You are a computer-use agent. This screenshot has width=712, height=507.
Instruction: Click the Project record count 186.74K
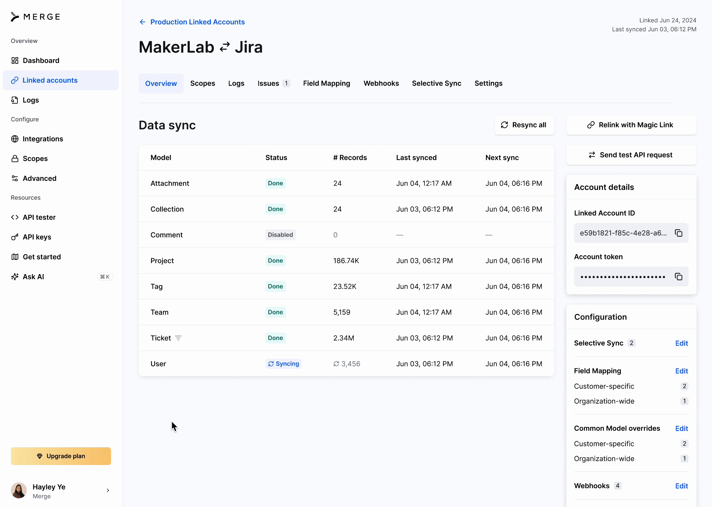[346, 261]
